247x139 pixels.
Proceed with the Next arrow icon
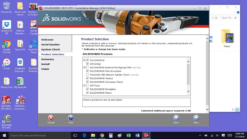coord(196,118)
